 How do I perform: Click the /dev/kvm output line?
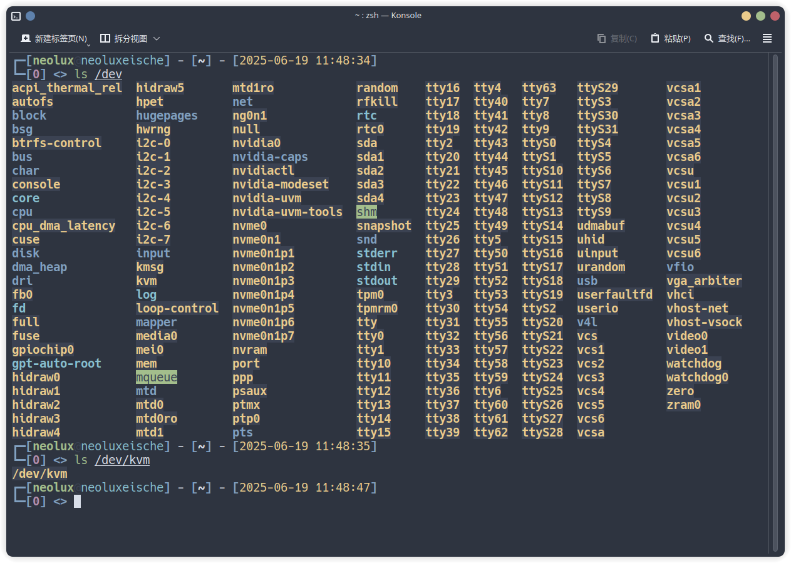coord(39,473)
